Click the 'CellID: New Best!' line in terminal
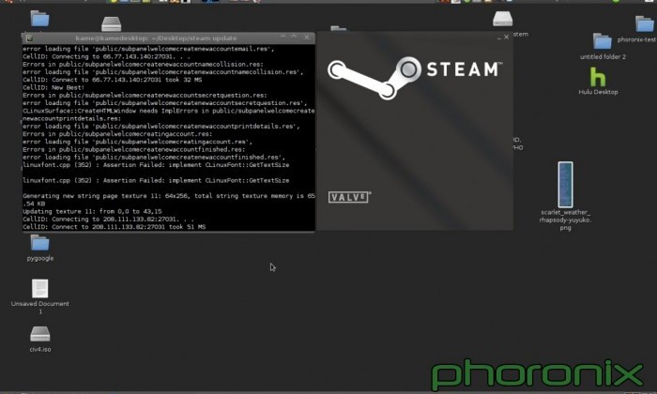 coord(53,87)
